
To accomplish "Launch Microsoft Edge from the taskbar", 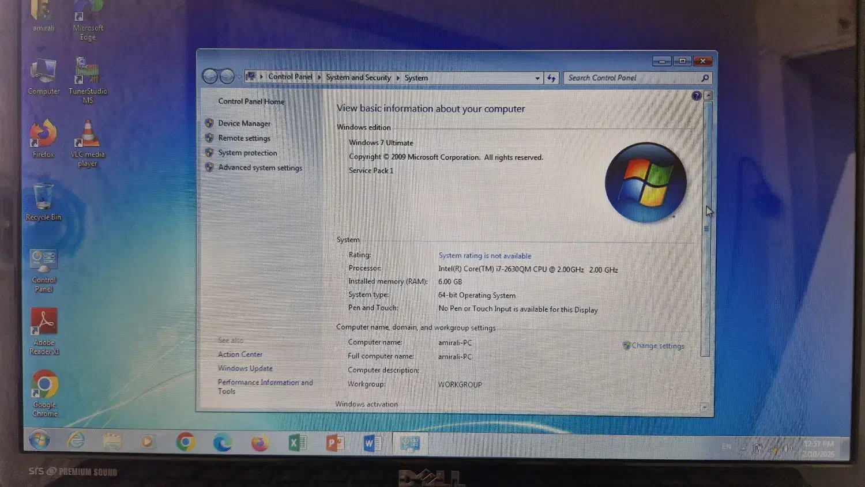I will (222, 443).
